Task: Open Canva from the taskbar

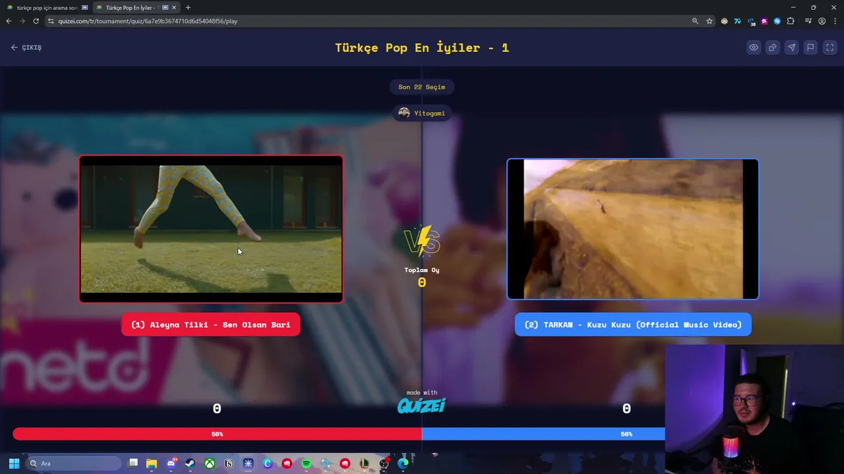Action: click(x=268, y=463)
